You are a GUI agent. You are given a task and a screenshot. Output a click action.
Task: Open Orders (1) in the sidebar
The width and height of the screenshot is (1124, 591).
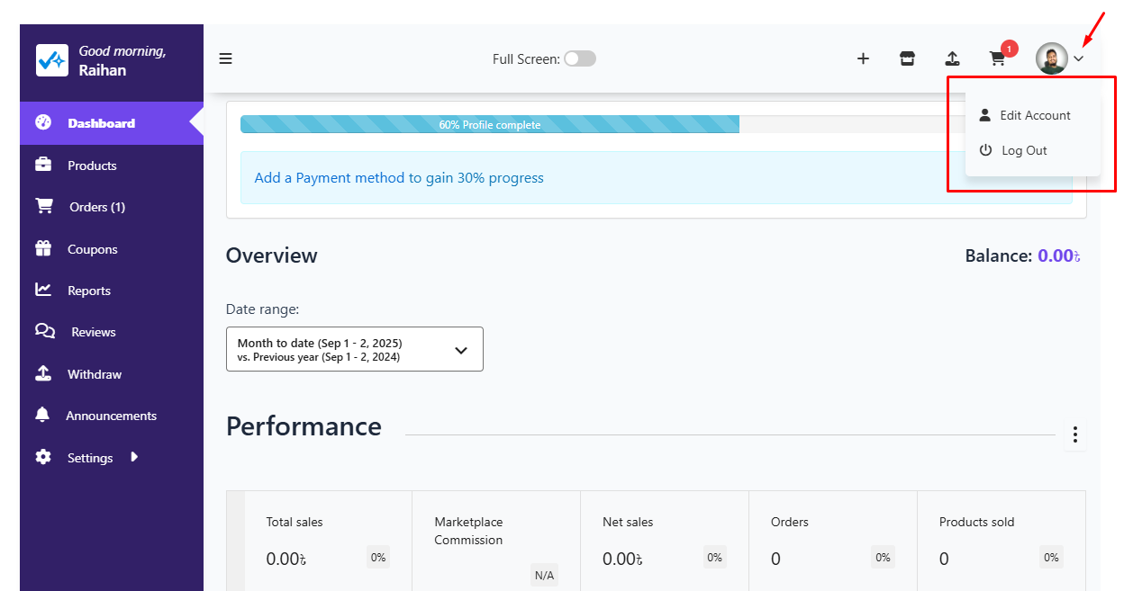(112, 207)
